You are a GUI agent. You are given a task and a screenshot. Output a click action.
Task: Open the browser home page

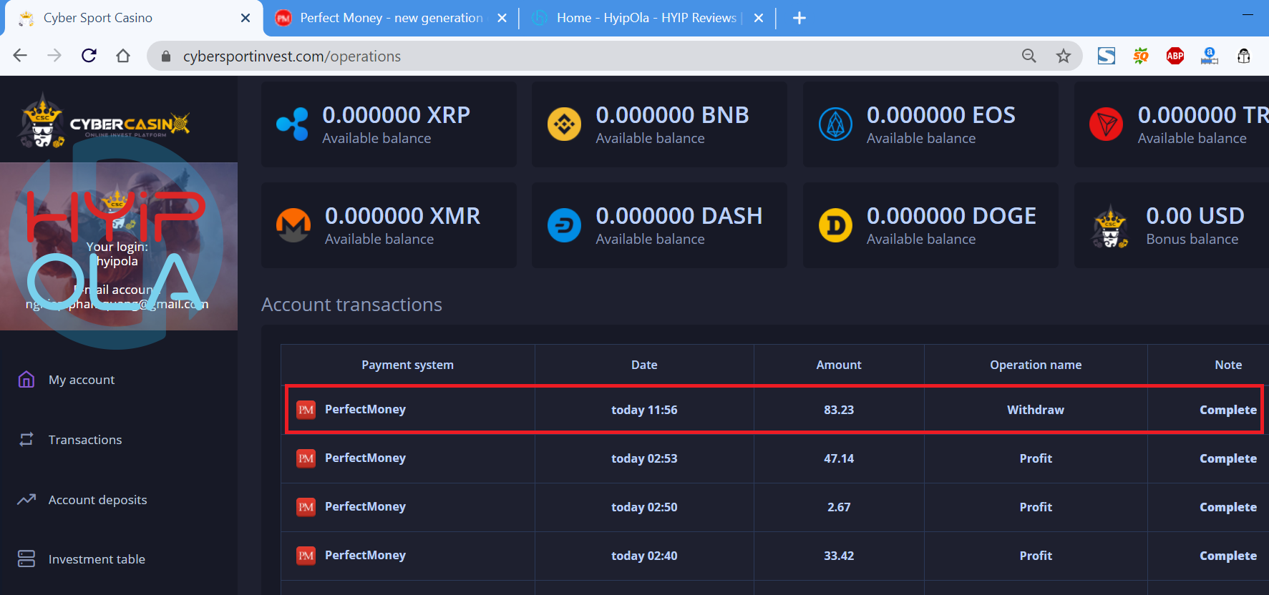coord(123,56)
